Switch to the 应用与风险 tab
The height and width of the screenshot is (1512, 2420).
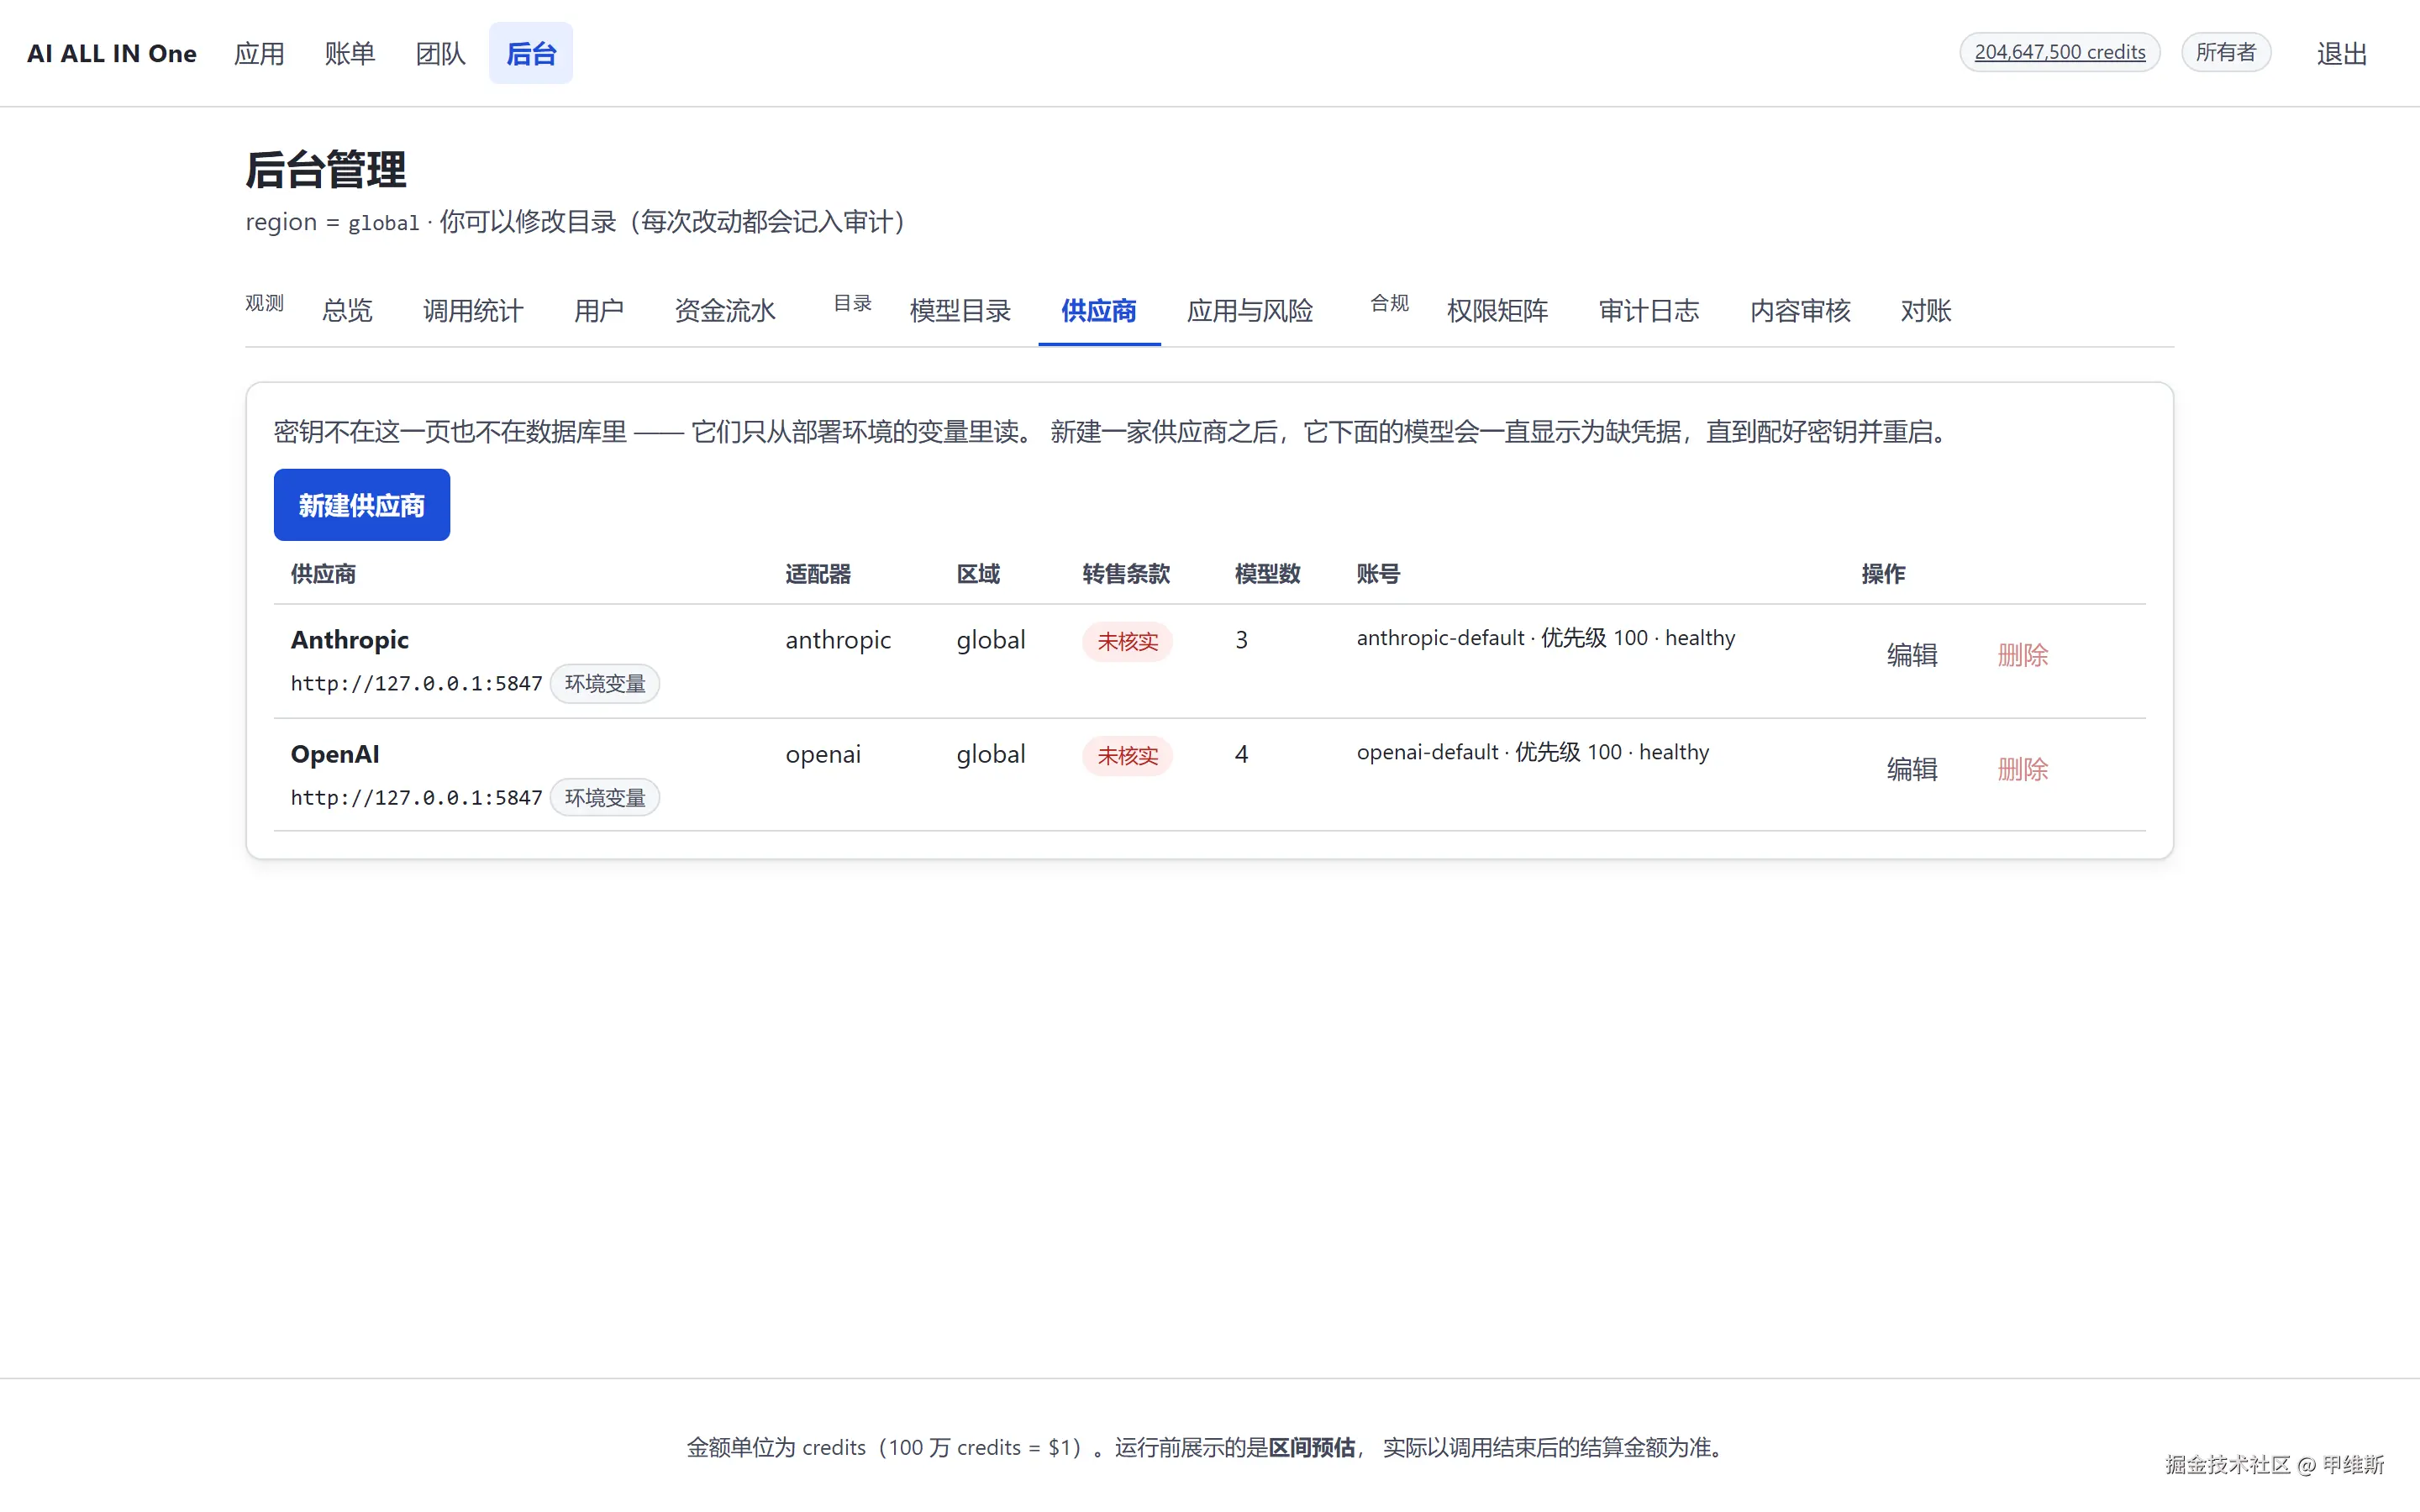(x=1249, y=311)
